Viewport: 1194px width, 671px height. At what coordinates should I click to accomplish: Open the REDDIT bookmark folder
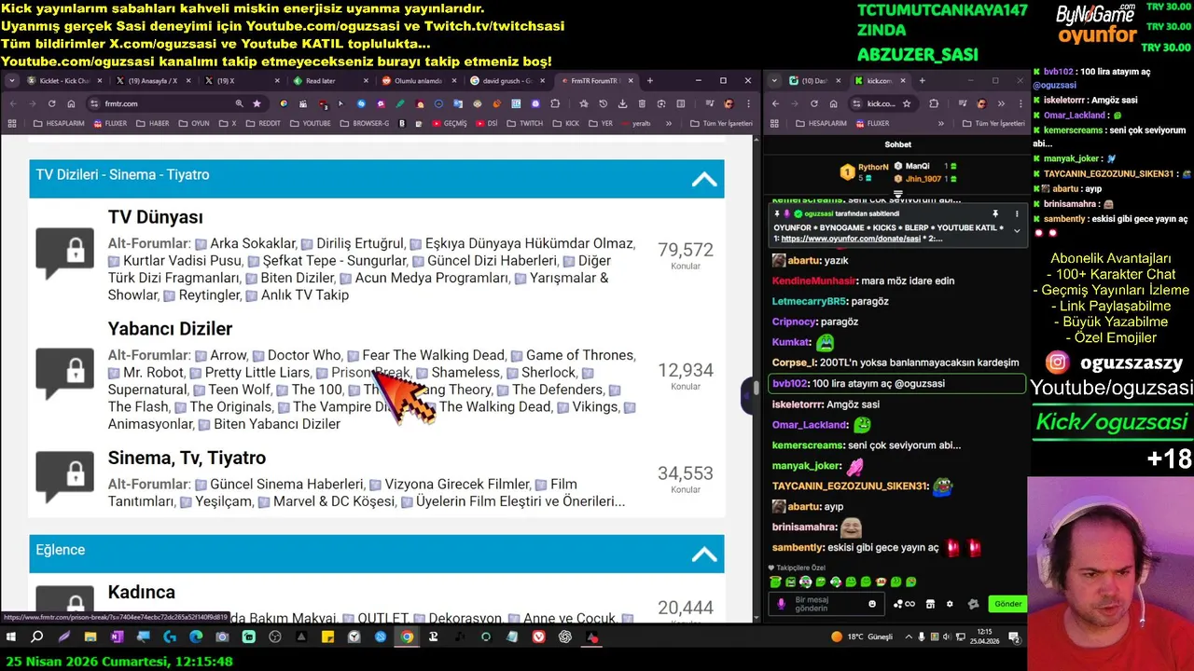pyautogui.click(x=262, y=123)
